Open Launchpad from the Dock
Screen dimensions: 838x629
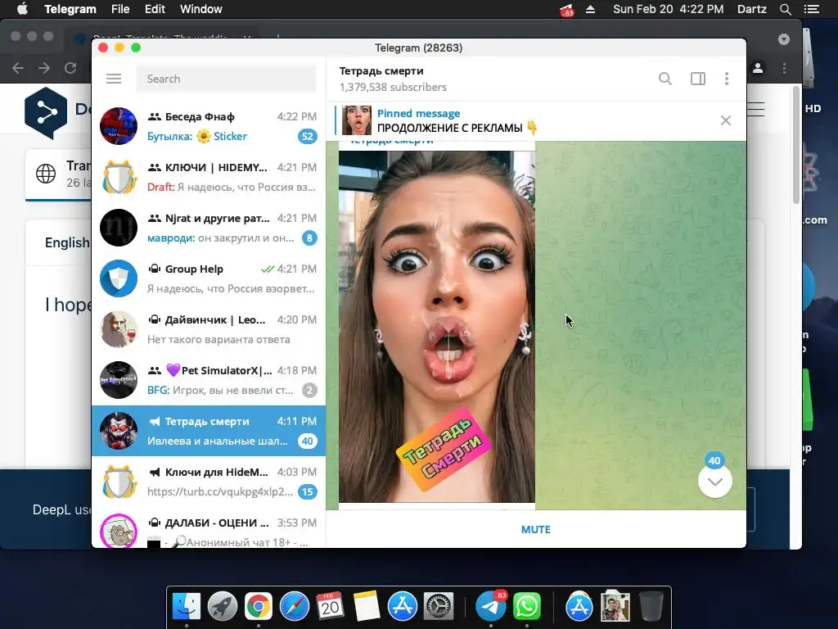(x=223, y=607)
